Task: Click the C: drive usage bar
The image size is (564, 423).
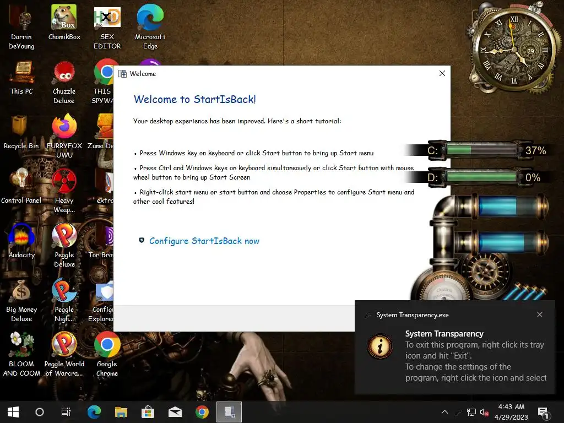Action: (x=481, y=150)
